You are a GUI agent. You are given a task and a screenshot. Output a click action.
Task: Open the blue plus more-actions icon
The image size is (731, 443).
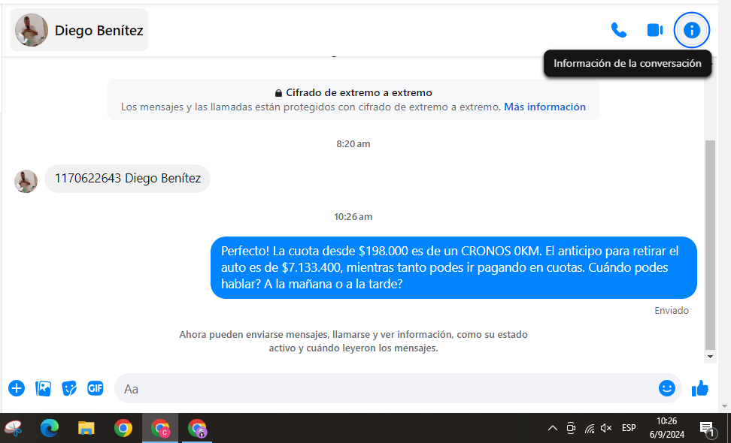(x=17, y=387)
